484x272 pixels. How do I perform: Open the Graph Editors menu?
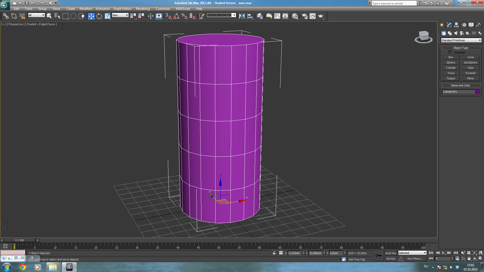point(122,9)
